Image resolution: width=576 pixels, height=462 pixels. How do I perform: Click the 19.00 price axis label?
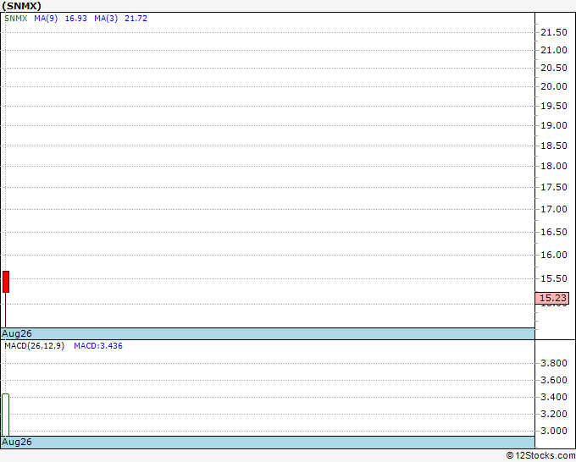(554, 125)
